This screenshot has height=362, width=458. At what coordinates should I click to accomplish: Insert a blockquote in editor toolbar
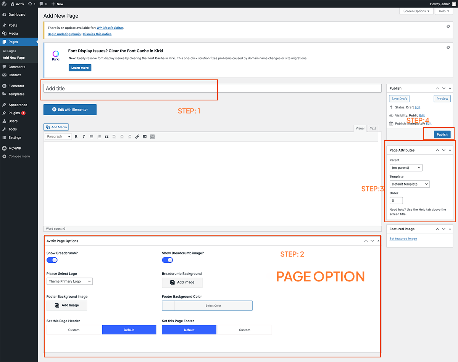tap(106, 137)
